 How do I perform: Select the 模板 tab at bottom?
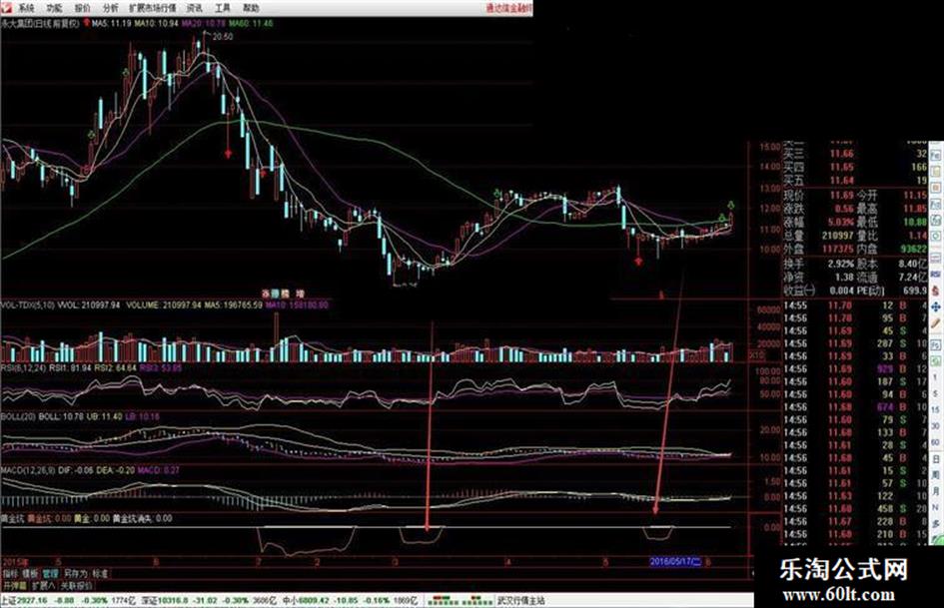tap(30, 574)
